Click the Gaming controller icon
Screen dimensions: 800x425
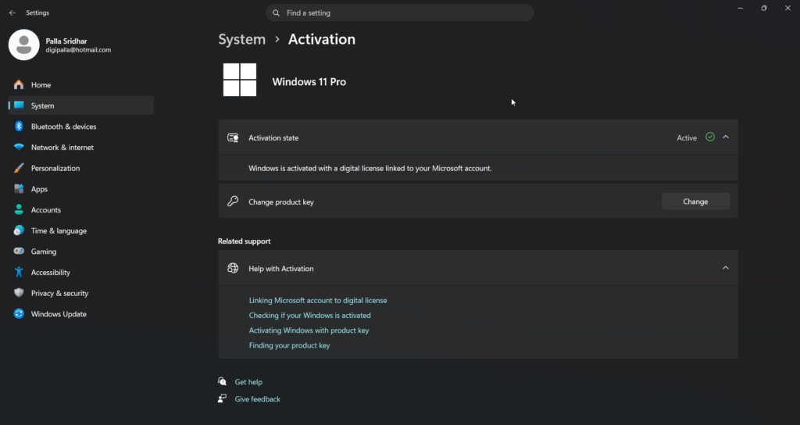coord(19,251)
